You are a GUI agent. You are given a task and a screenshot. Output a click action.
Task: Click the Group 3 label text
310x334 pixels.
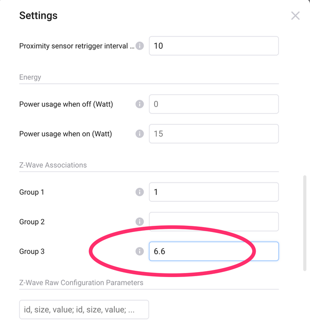click(x=32, y=251)
